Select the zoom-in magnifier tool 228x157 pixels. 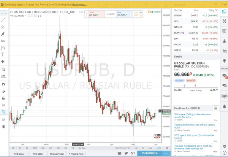pos(3,70)
